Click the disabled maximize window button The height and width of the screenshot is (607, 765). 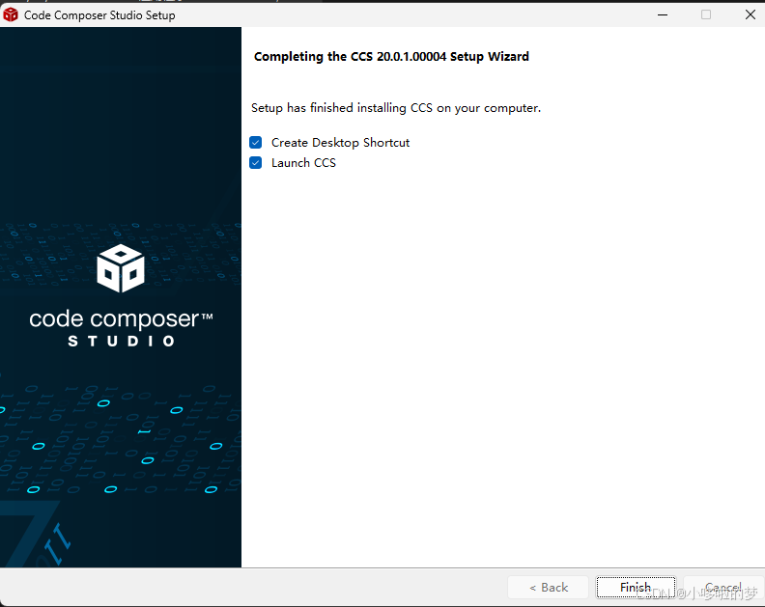click(x=706, y=14)
